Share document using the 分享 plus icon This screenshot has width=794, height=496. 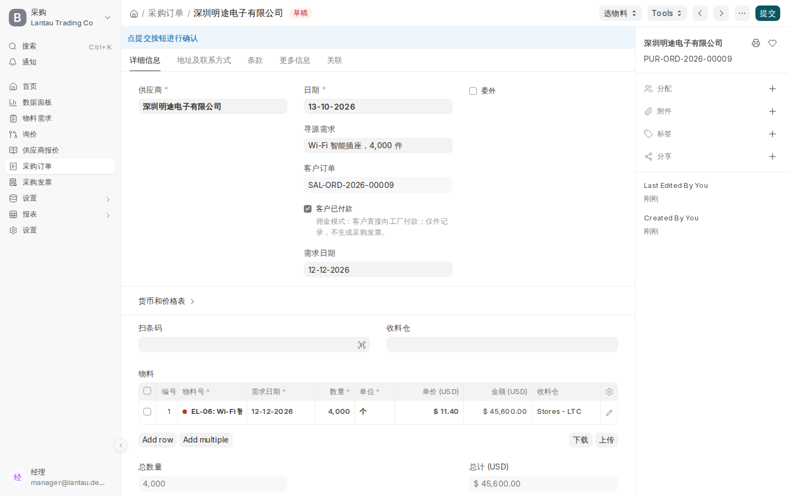772,157
